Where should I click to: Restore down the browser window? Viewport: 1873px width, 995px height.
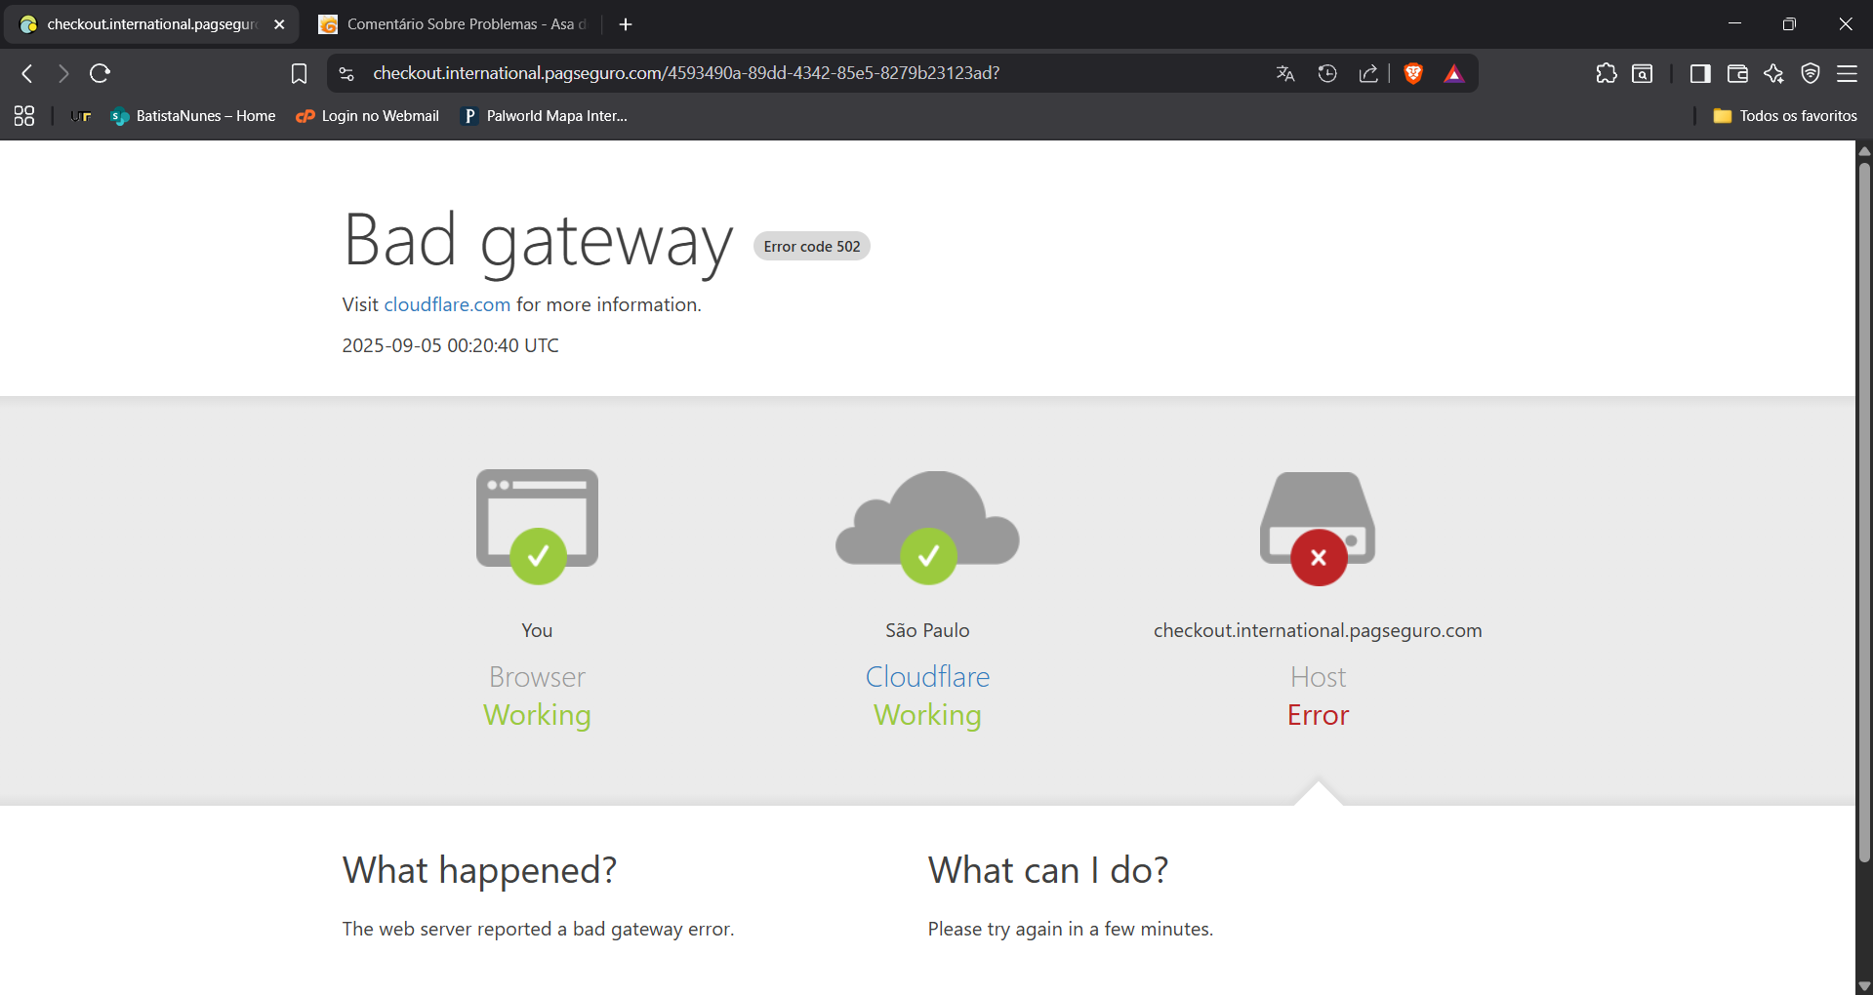point(1789,24)
